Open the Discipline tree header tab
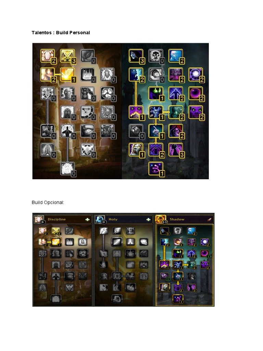Screen dimensions: 263x351 pyautogui.click(x=63, y=219)
